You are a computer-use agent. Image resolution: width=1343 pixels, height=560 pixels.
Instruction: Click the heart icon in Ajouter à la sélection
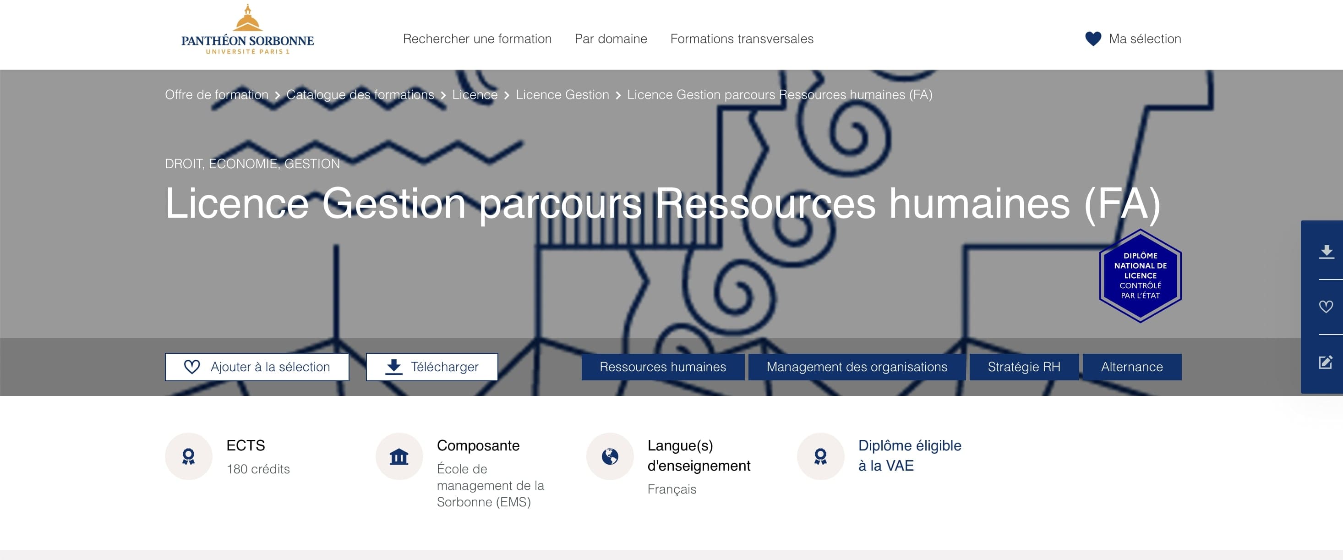pos(192,367)
